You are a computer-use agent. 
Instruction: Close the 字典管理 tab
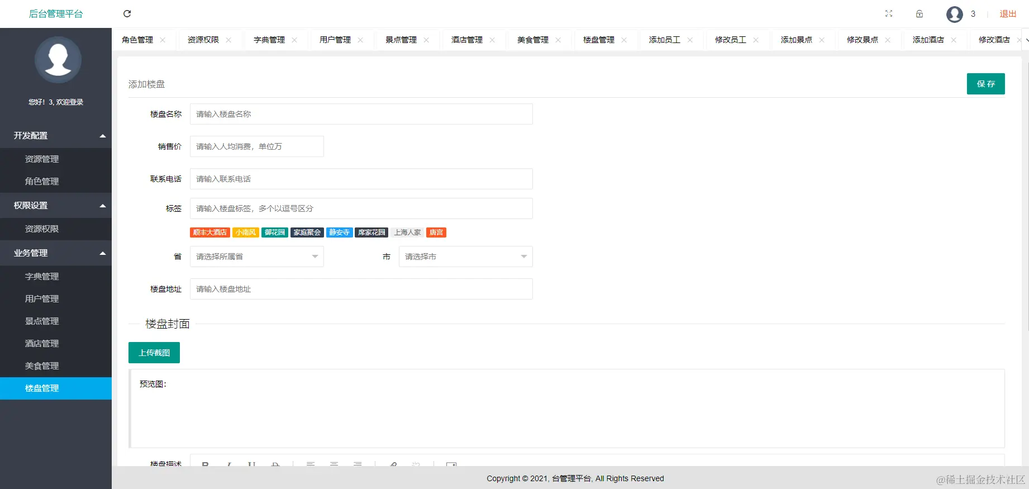tap(294, 40)
